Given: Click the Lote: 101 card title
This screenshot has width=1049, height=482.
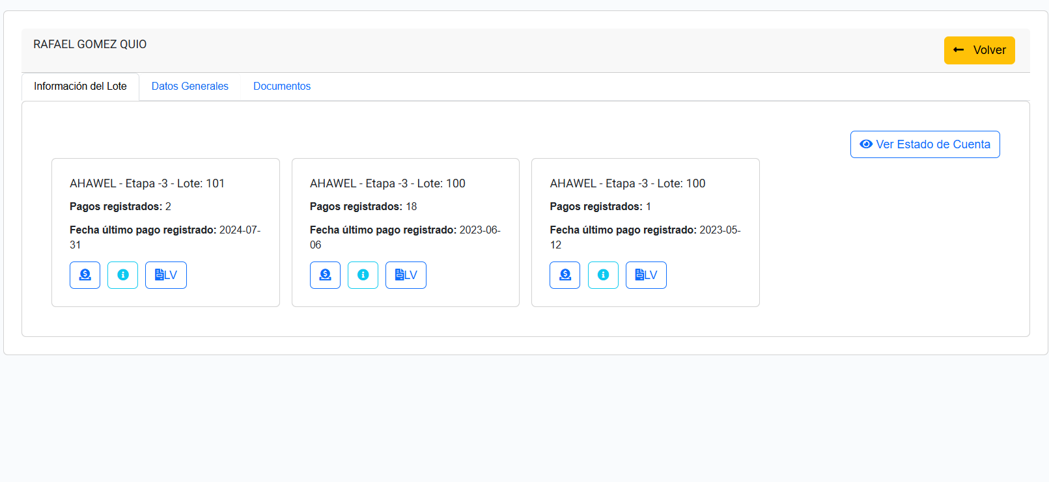Looking at the screenshot, I should click(147, 183).
